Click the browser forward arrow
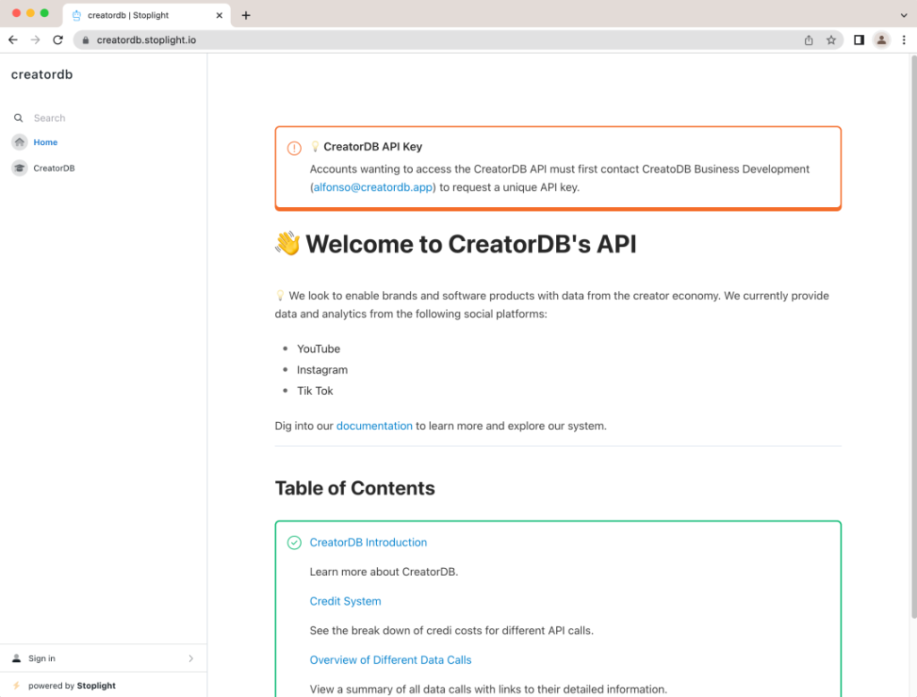Image resolution: width=917 pixels, height=697 pixels. click(35, 39)
